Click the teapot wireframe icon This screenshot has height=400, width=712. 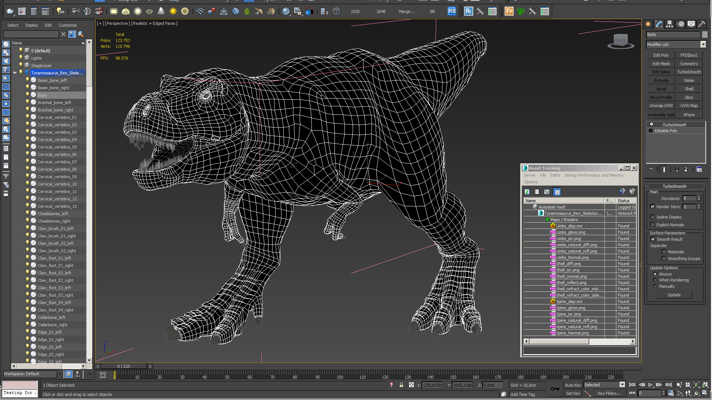pyautogui.click(x=149, y=11)
